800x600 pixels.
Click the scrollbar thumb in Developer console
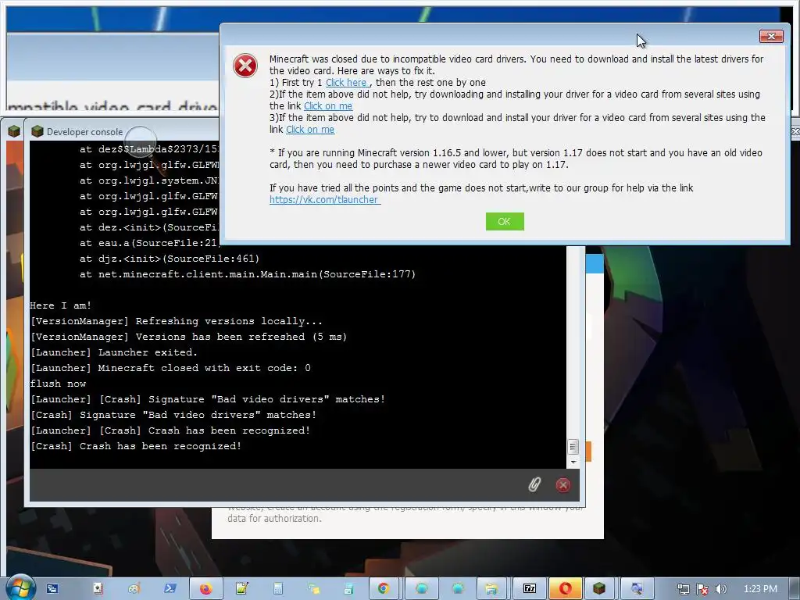[x=573, y=447]
